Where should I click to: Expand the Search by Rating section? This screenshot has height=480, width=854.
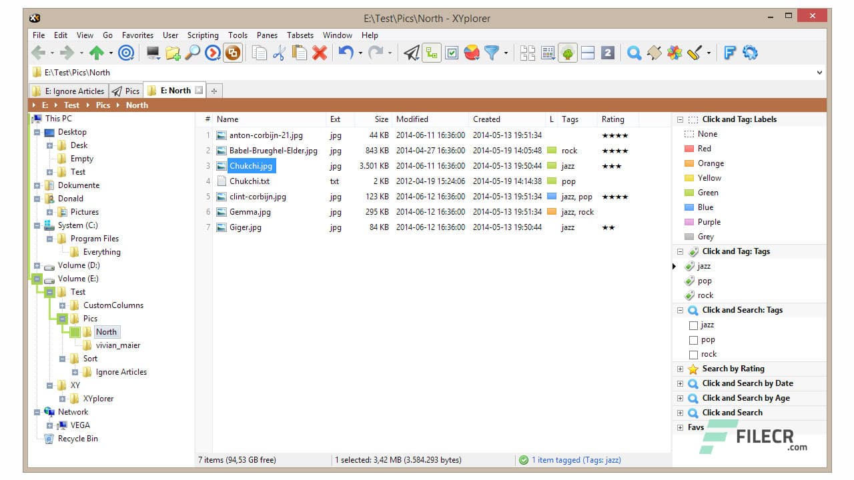tap(680, 369)
